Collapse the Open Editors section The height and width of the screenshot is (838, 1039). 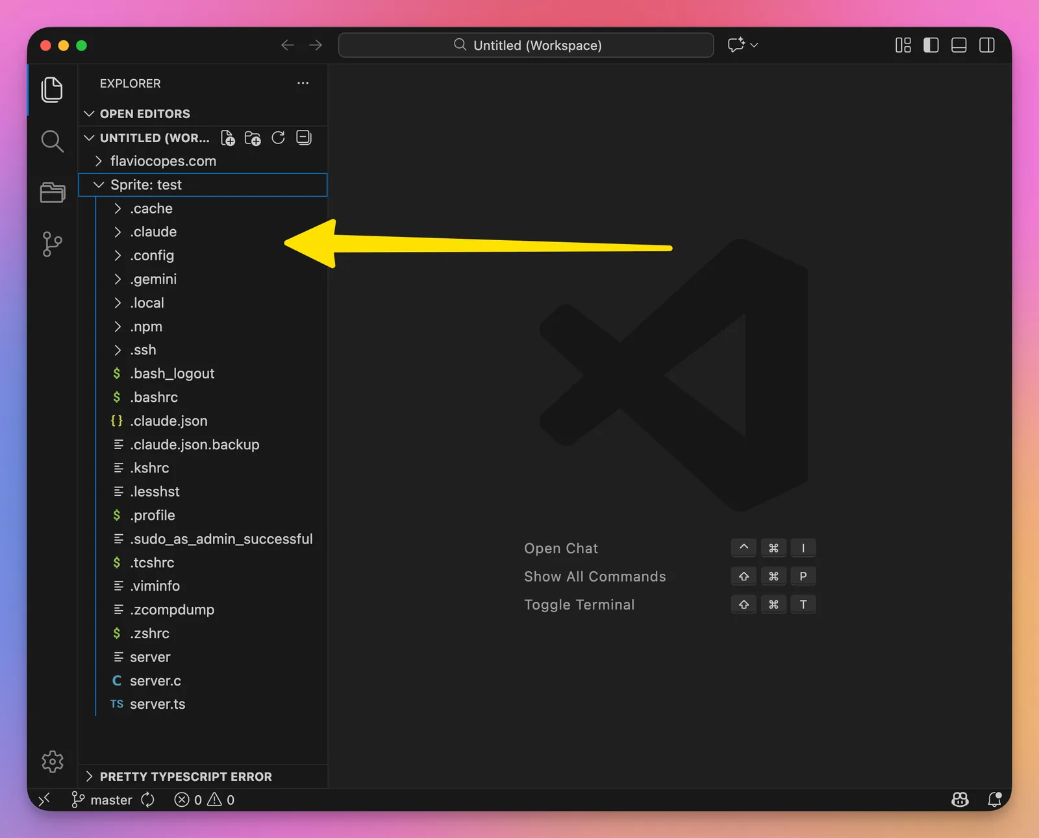203,114
